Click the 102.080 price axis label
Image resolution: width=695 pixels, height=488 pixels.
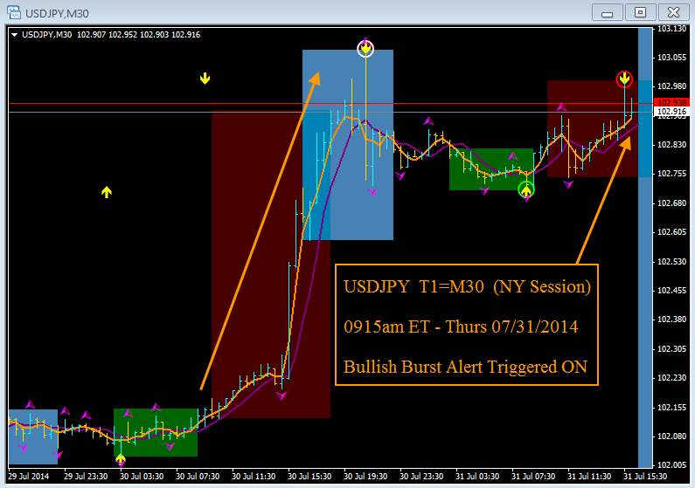pyautogui.click(x=671, y=436)
